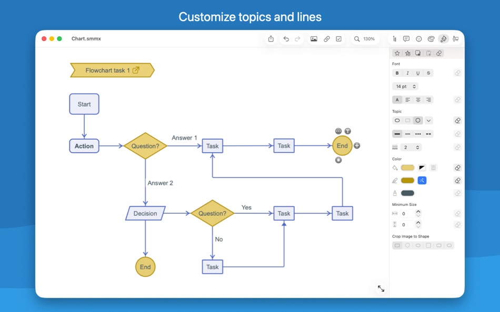500x312 pixels.
Task: Undo the last change
Action: (x=286, y=38)
